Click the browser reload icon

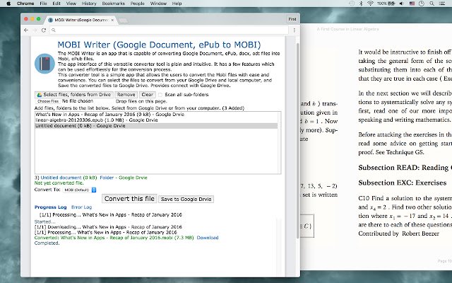(44, 30)
